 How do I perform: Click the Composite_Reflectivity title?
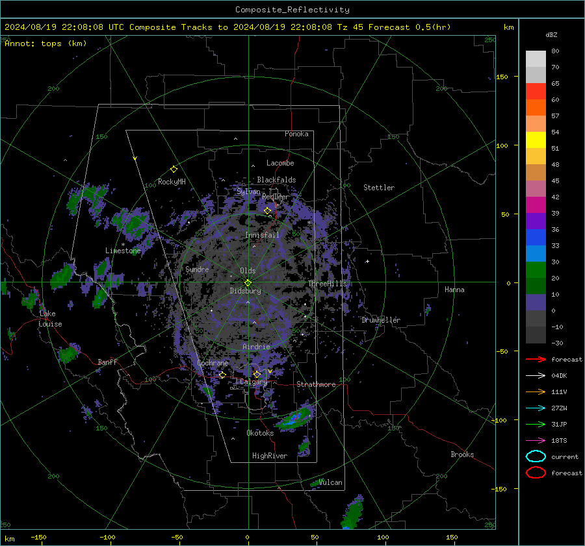292,10
